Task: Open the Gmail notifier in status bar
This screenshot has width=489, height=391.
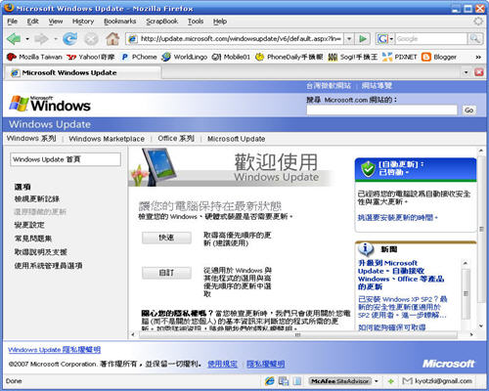Action: click(x=437, y=380)
